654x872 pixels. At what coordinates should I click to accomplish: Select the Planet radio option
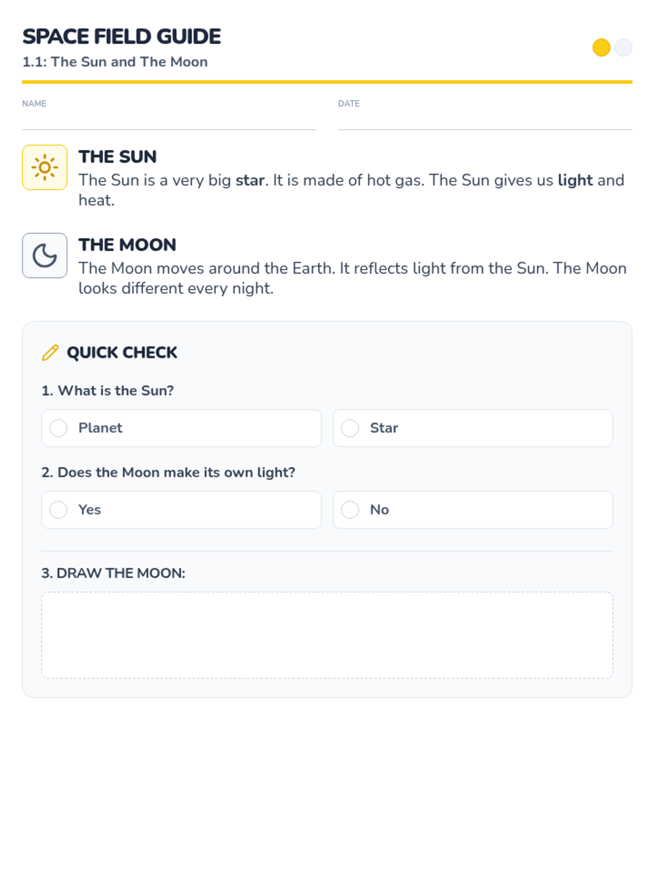59,428
